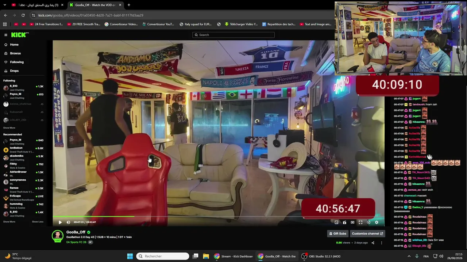Open a new browser tab

coord(129,5)
